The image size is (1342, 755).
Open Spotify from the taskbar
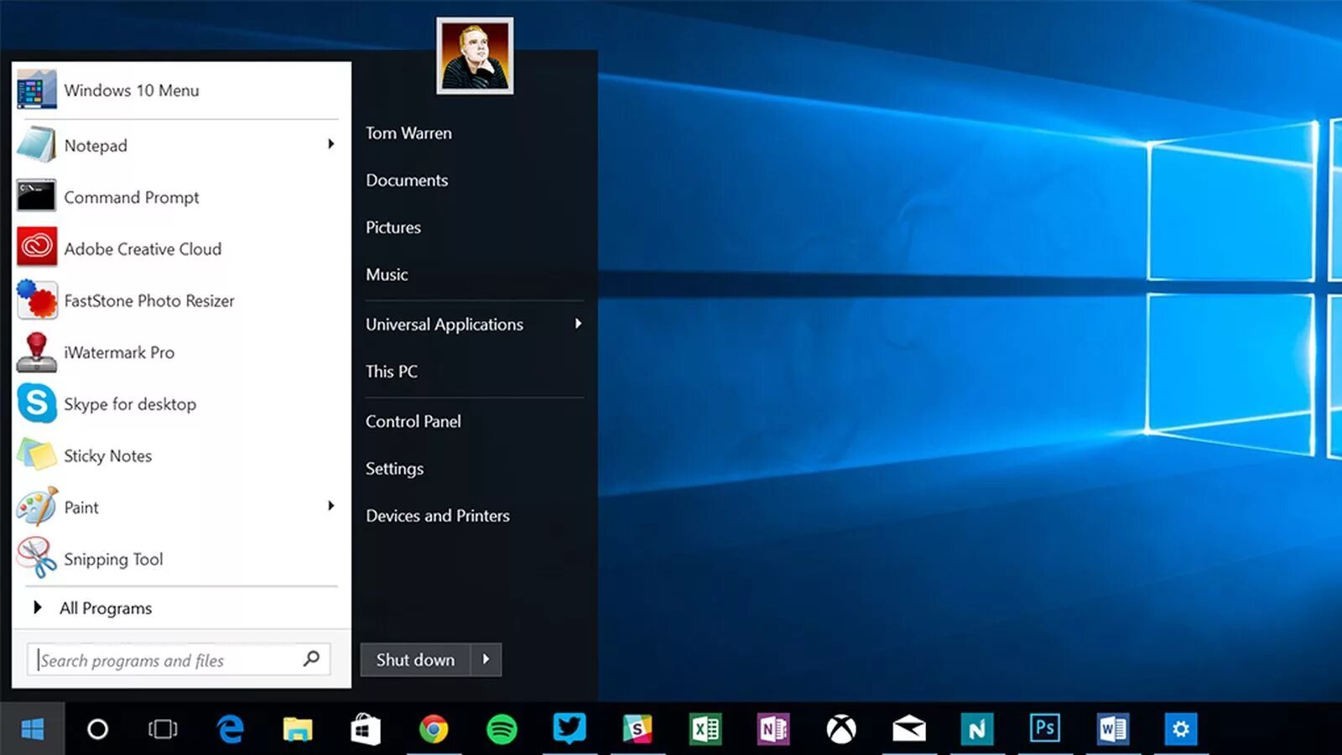point(502,729)
